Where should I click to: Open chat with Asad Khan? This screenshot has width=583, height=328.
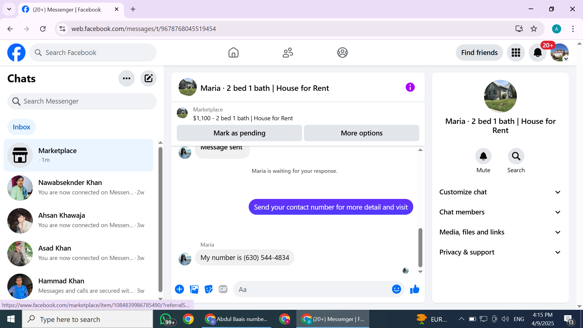78,253
